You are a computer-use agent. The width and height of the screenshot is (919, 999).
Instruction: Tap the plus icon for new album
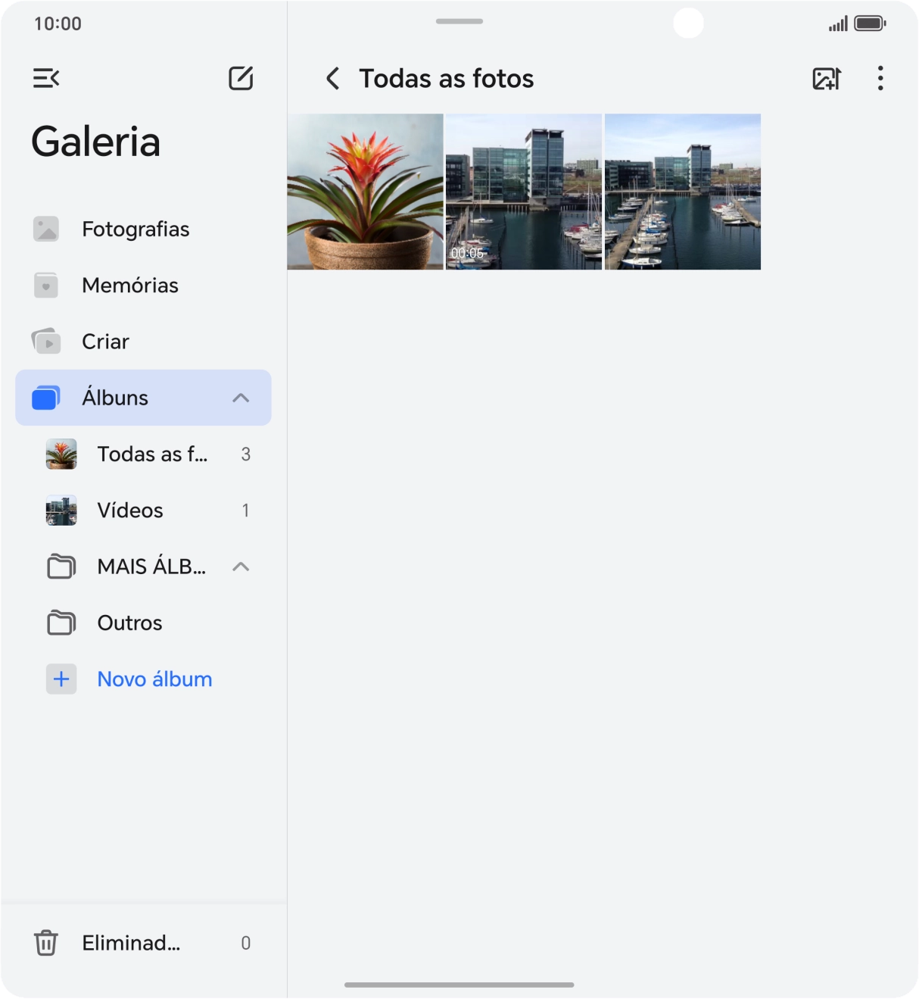[61, 679]
